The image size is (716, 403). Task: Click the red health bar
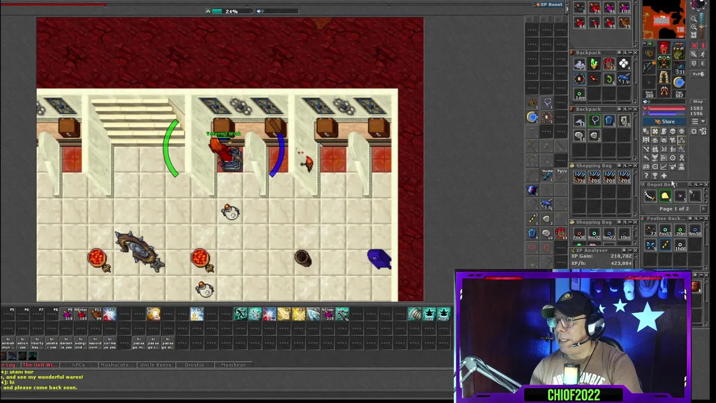pyautogui.click(x=666, y=109)
